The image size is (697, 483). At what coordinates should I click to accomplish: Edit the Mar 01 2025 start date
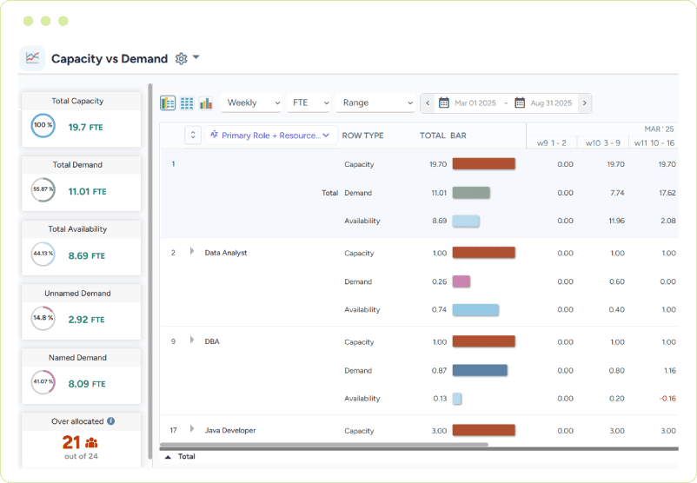click(x=475, y=103)
